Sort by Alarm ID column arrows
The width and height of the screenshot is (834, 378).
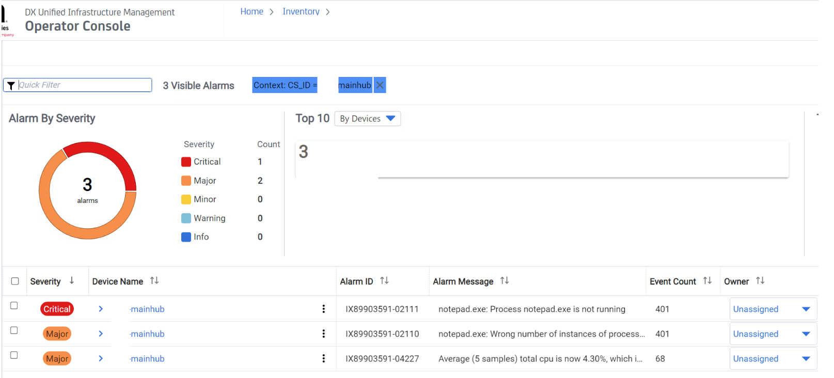tap(384, 280)
